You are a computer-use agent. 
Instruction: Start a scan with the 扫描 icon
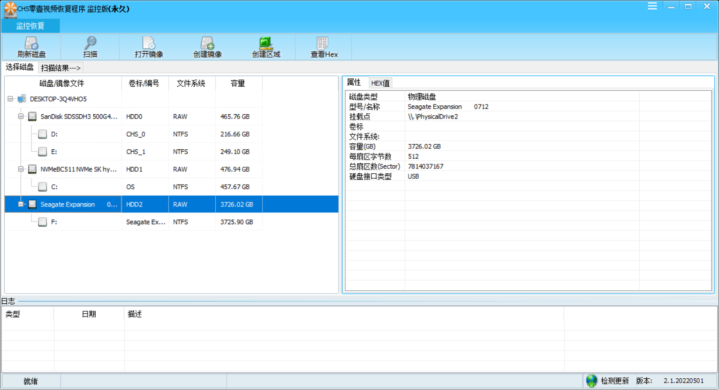[x=90, y=46]
